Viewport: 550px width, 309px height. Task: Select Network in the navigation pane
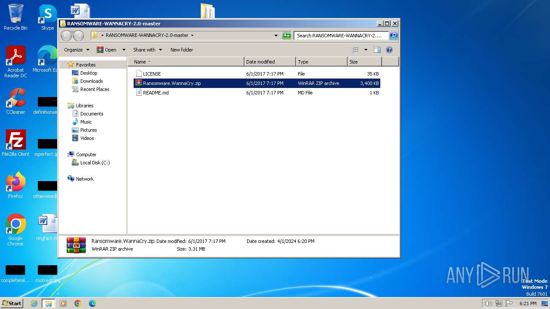(85, 179)
